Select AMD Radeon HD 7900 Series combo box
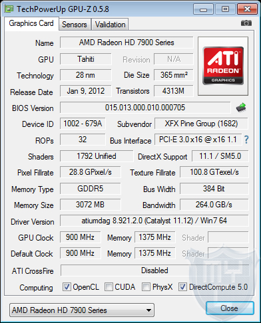The height and width of the screenshot is (323, 261). [x=82, y=310]
